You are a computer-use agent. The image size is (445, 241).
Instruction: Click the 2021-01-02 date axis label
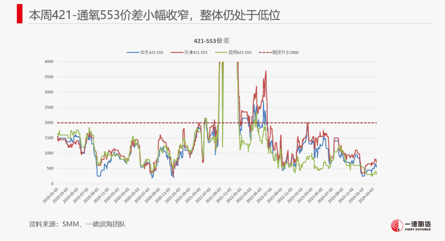(173, 195)
